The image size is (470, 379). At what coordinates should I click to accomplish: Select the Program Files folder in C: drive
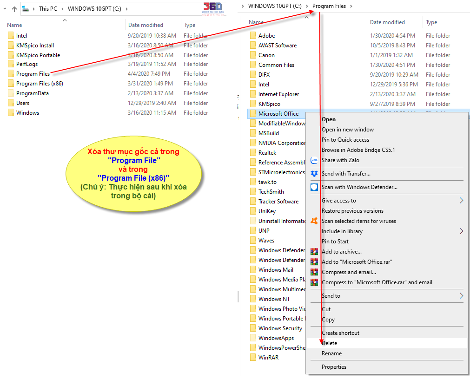point(33,74)
